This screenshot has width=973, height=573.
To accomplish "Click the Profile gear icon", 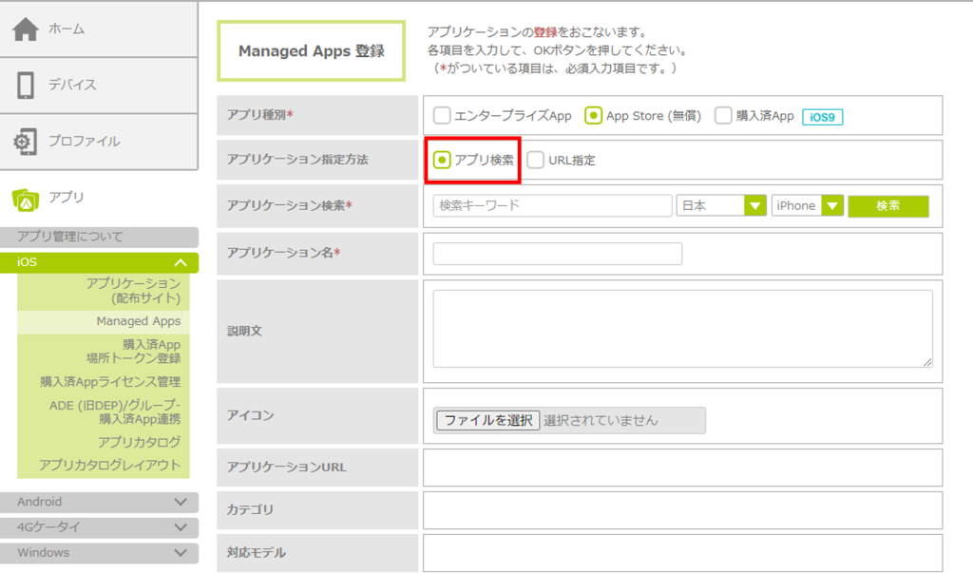I will [25, 141].
